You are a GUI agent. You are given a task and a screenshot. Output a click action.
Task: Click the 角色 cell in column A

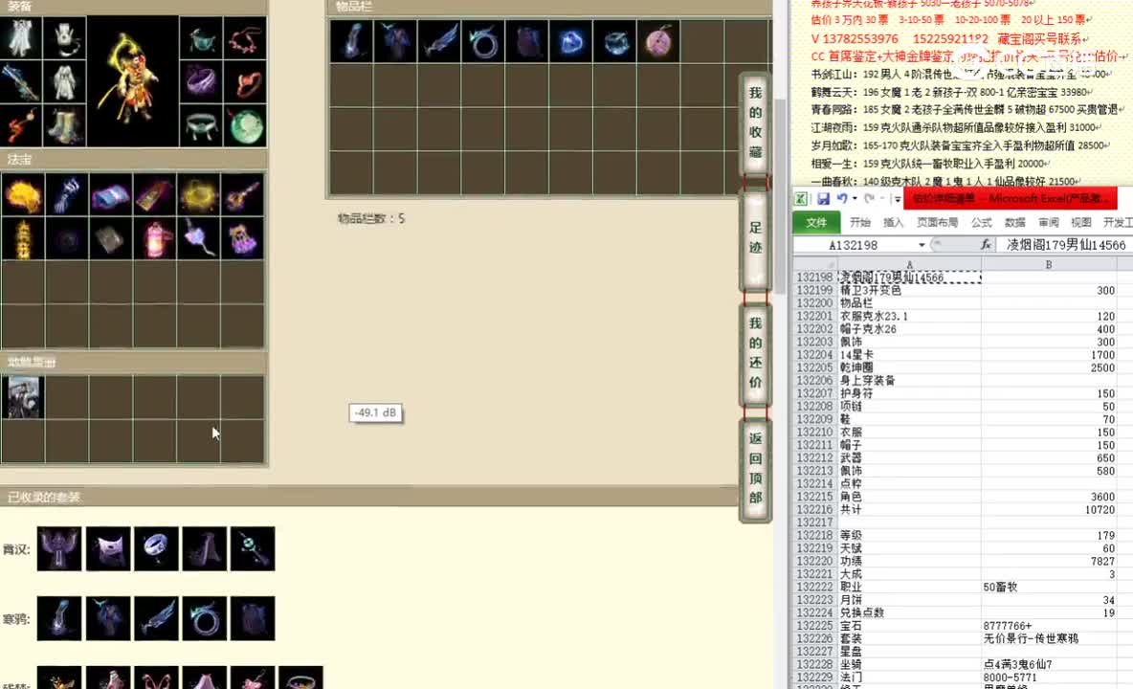909,496
